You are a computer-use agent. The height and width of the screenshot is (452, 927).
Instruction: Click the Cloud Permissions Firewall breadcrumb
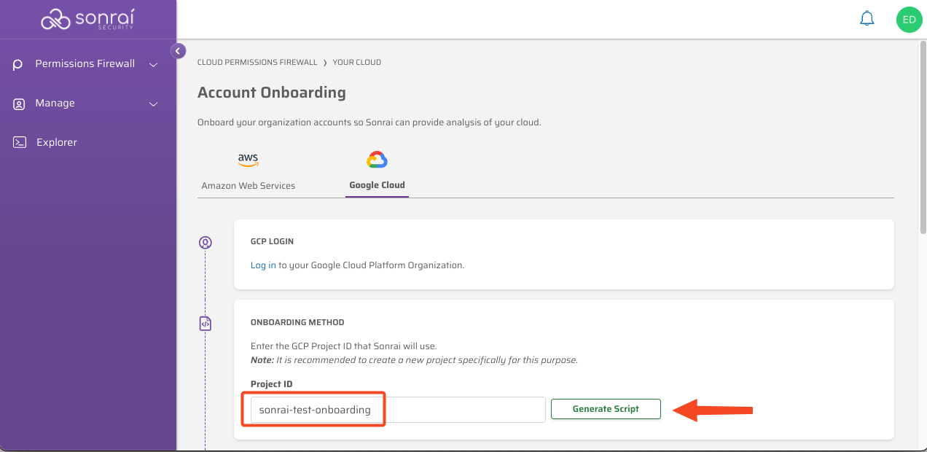[x=257, y=63]
